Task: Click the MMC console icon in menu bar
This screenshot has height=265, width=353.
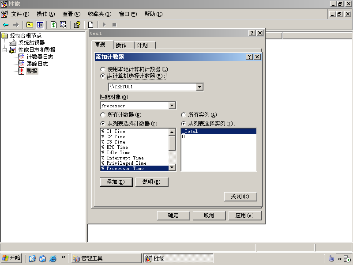Action: tap(4, 14)
